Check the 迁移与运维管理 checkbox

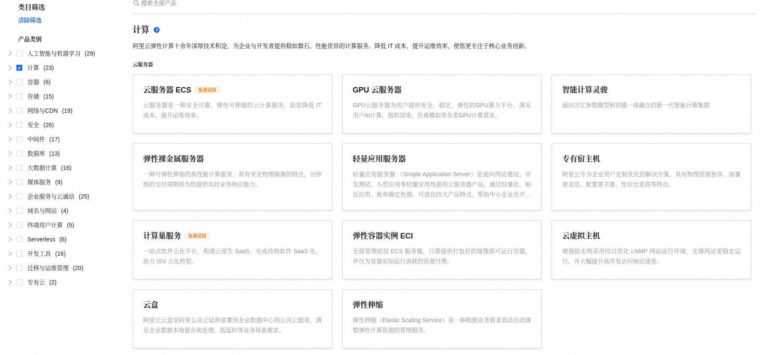19,268
